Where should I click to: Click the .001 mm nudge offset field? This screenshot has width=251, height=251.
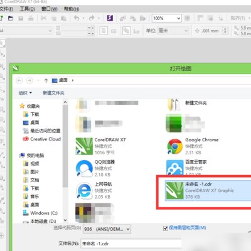click(211, 31)
